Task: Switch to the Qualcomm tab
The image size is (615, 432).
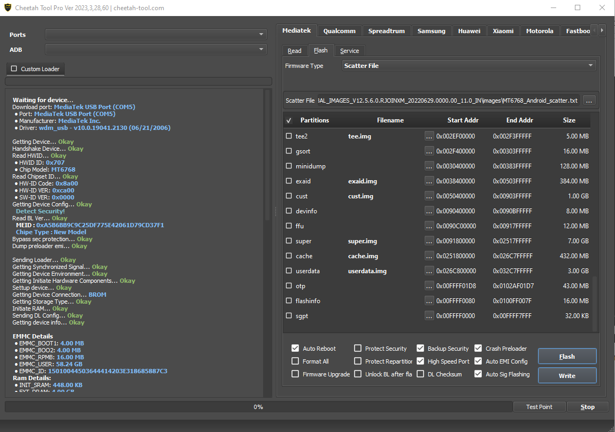Action: [339, 31]
